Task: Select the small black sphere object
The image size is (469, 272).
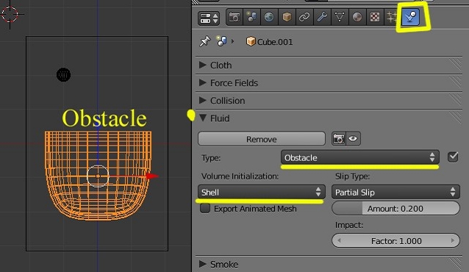Action: click(x=63, y=75)
